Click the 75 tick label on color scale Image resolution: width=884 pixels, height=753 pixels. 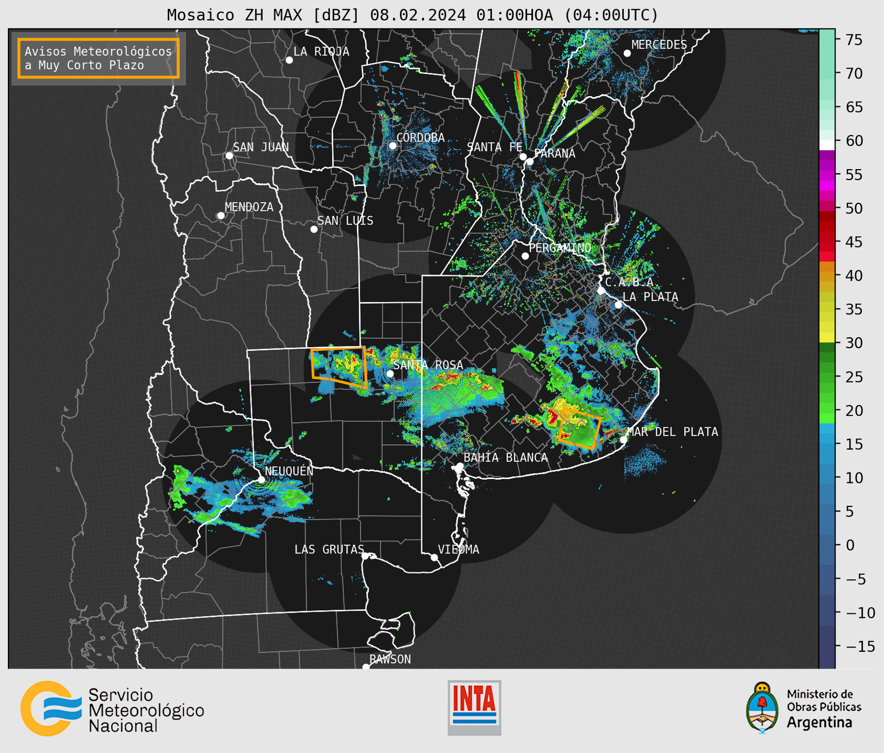855,39
